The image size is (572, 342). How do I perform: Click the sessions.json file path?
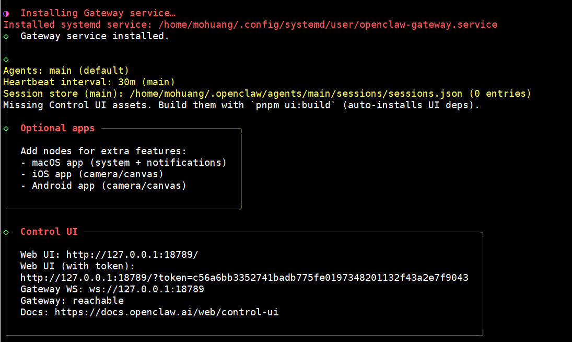[296, 94]
